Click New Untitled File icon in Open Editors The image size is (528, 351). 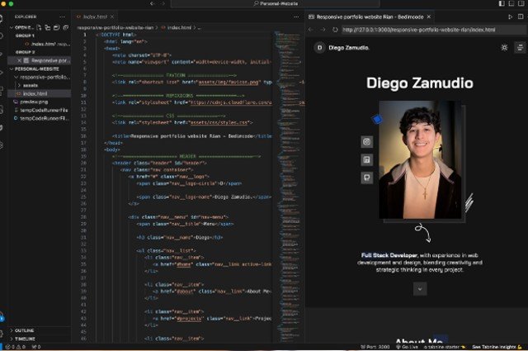[x=39, y=27]
